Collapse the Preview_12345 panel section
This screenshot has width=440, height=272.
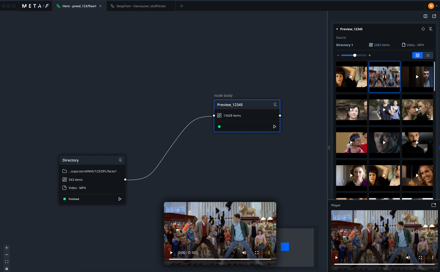tap(337, 29)
